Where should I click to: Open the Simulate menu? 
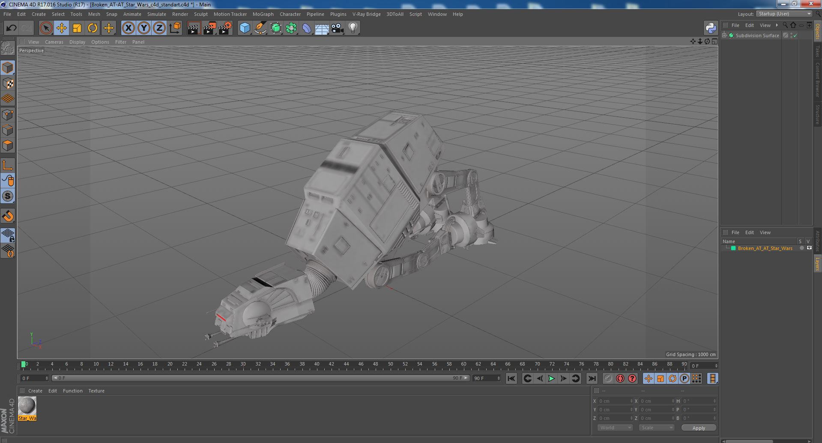click(x=157, y=14)
